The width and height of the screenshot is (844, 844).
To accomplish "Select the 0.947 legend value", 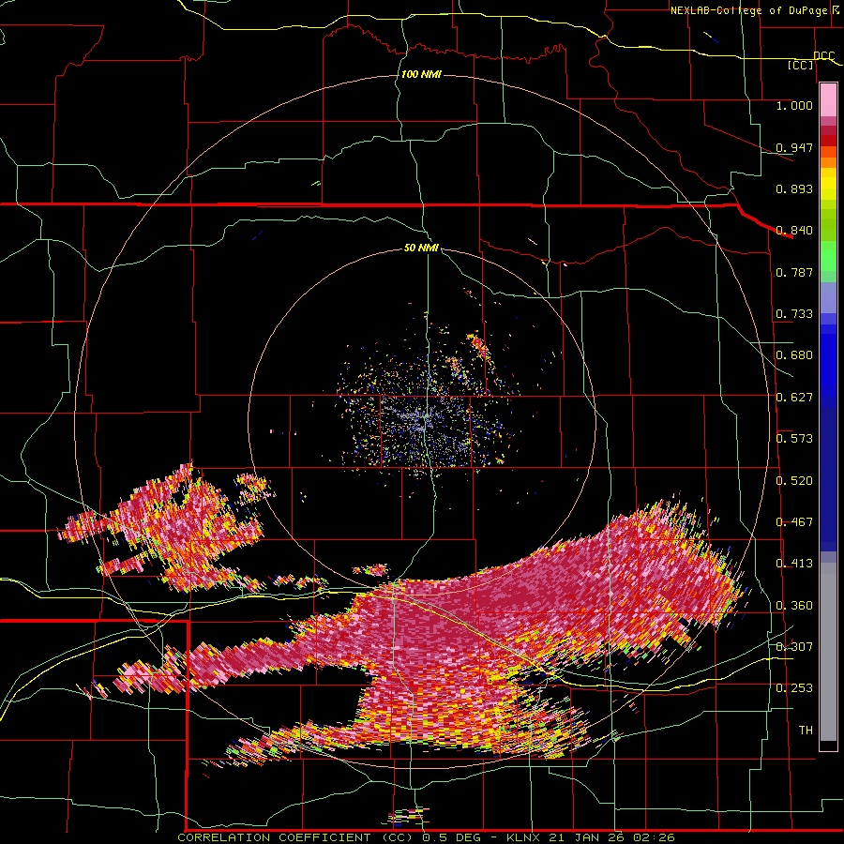I will click(794, 147).
